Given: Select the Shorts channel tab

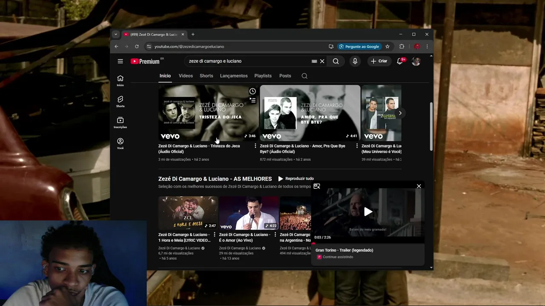Looking at the screenshot, I should (206, 76).
